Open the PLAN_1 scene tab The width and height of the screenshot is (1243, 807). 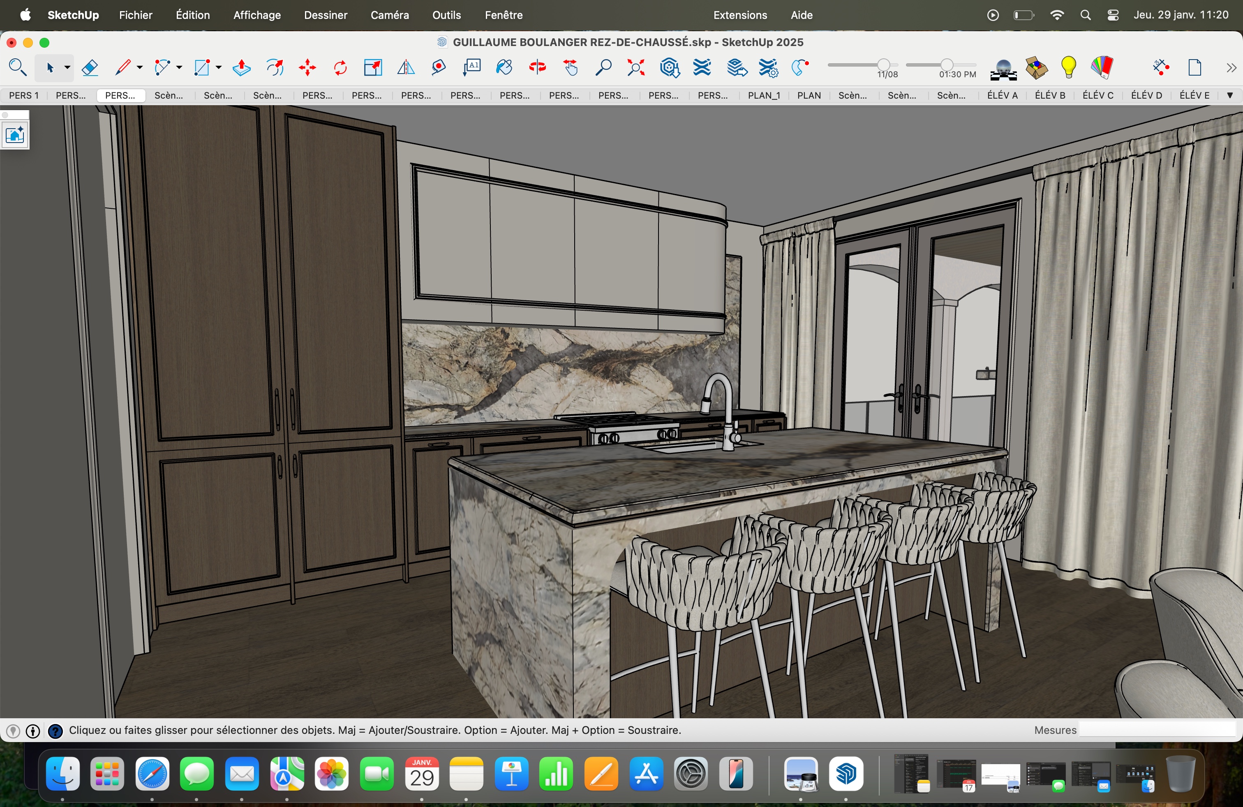[764, 95]
